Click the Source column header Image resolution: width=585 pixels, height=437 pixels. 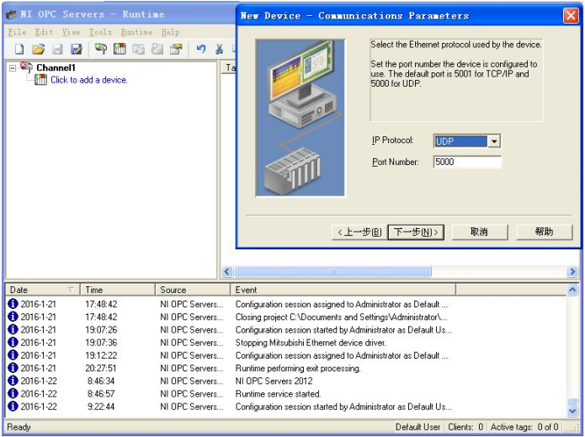[193, 290]
